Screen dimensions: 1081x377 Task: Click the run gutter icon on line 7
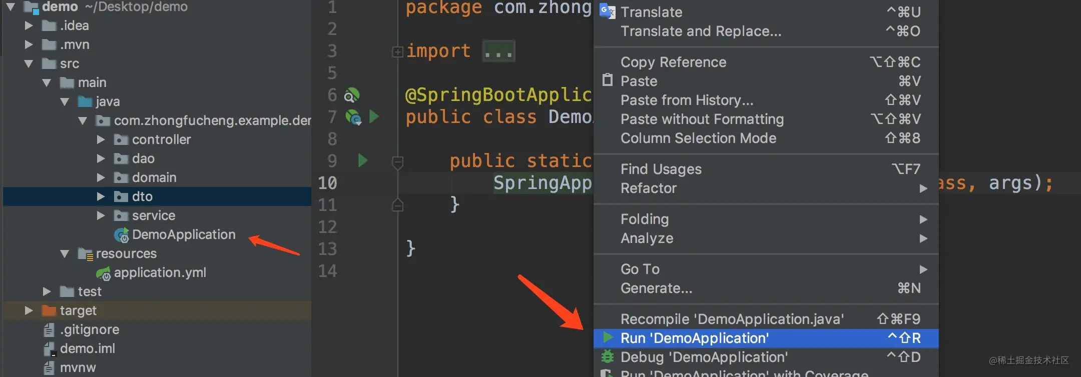coord(374,116)
